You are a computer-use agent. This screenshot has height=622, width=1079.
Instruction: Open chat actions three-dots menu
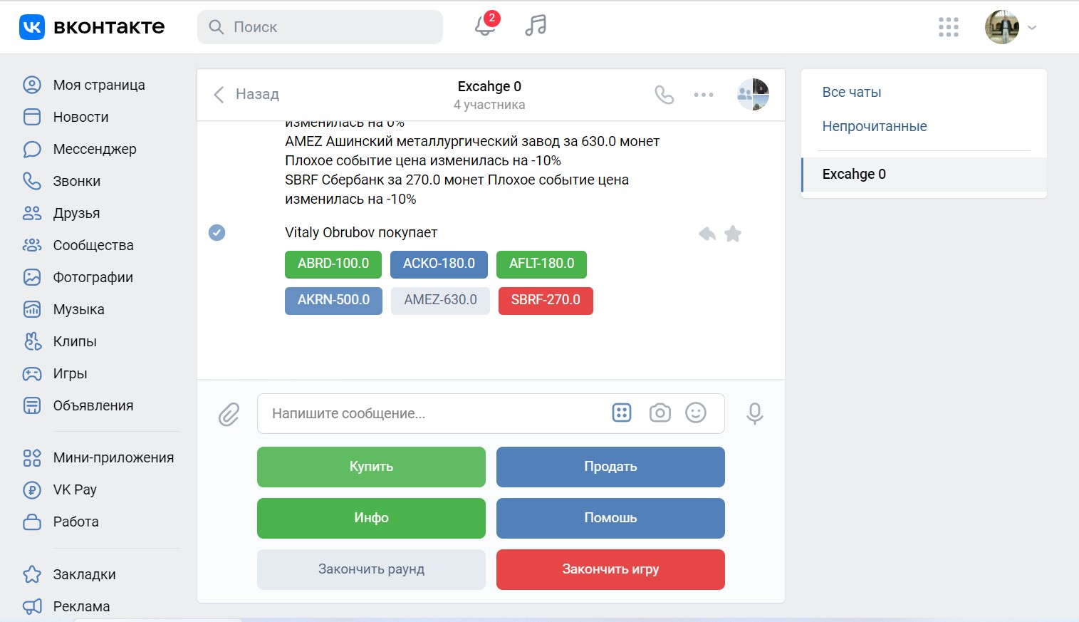(704, 95)
